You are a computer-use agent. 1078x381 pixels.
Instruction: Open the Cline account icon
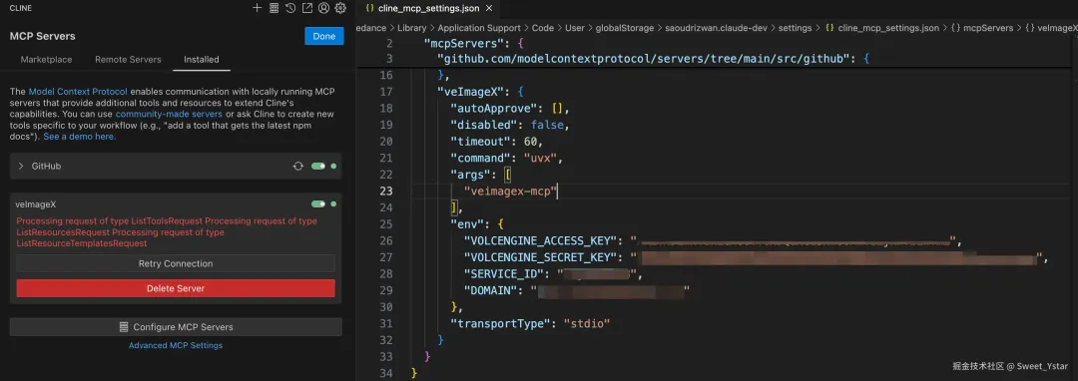[323, 8]
